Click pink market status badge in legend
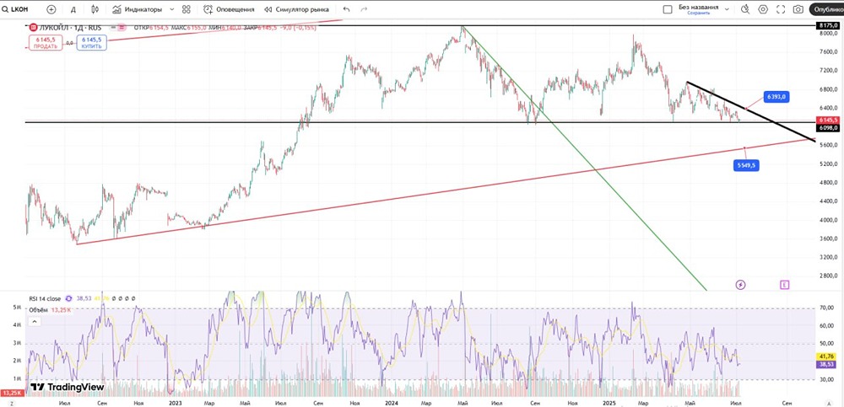Viewport: 844px width, 407px height. [x=121, y=26]
